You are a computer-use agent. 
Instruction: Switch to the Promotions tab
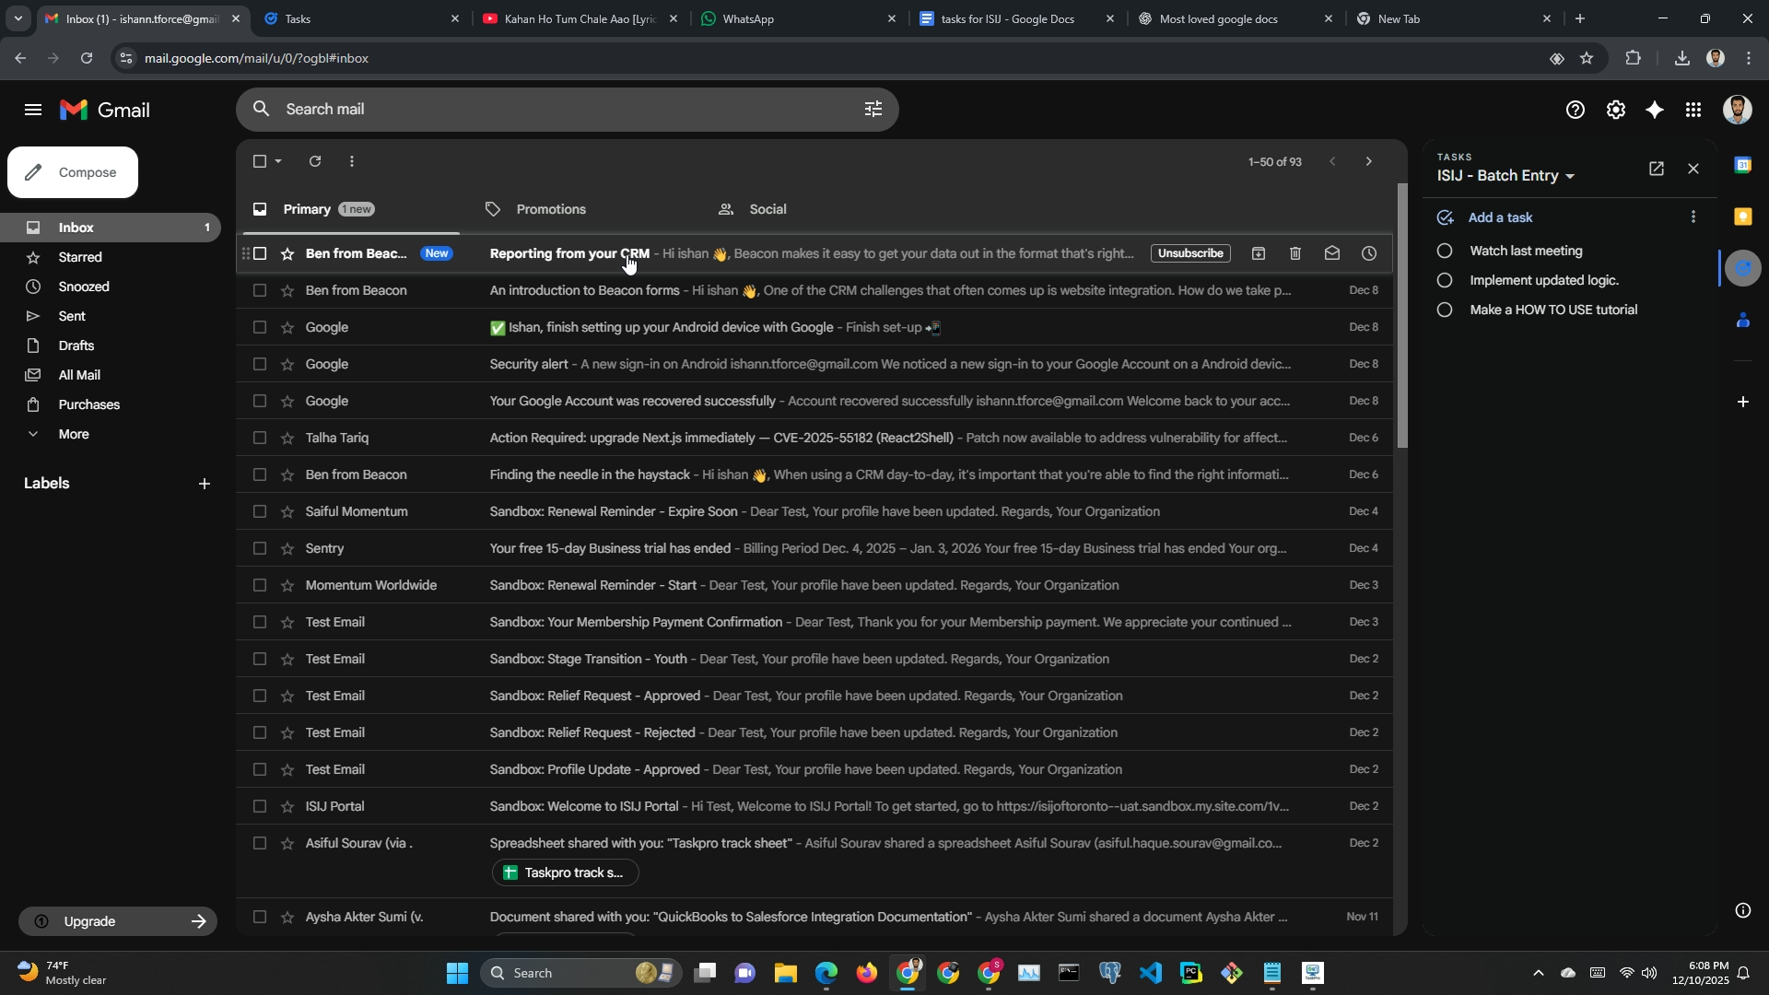click(550, 209)
